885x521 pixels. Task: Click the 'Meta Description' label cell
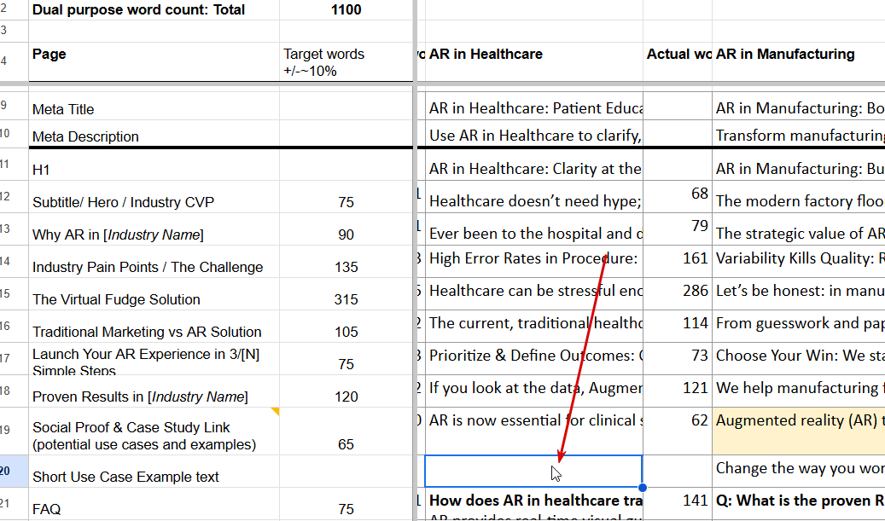154,134
